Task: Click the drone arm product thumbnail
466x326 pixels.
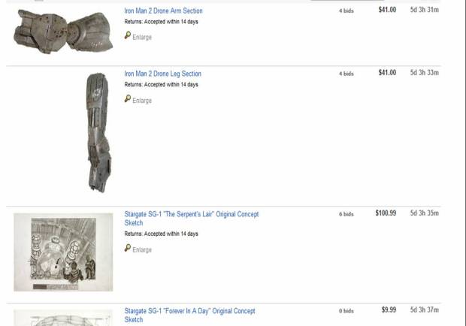Action: pos(63,32)
